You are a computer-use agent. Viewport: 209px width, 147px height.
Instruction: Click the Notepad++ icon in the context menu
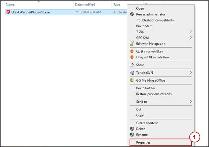(x=132, y=44)
